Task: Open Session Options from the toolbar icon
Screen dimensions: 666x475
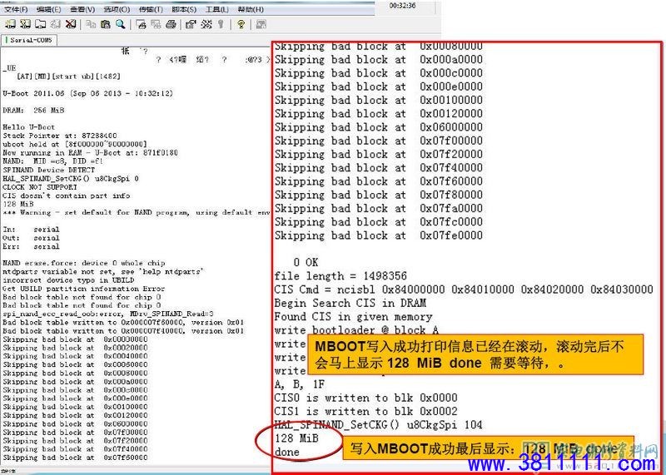Action: pos(191,24)
